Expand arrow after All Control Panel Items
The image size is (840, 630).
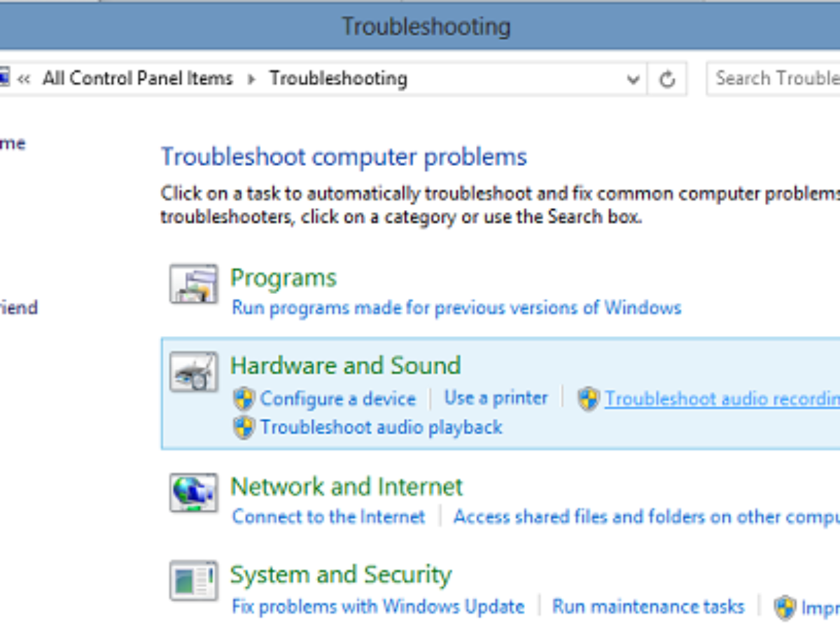(251, 79)
